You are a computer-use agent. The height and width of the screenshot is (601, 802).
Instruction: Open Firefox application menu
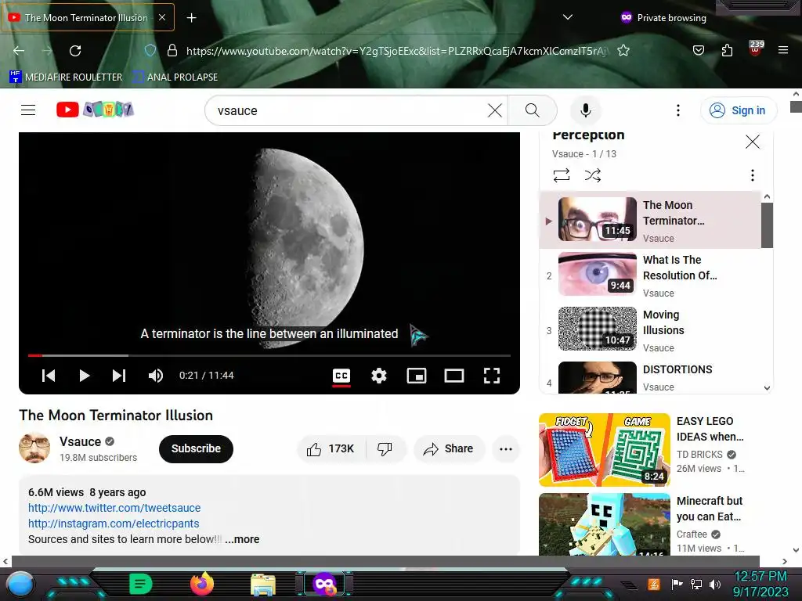(x=783, y=50)
